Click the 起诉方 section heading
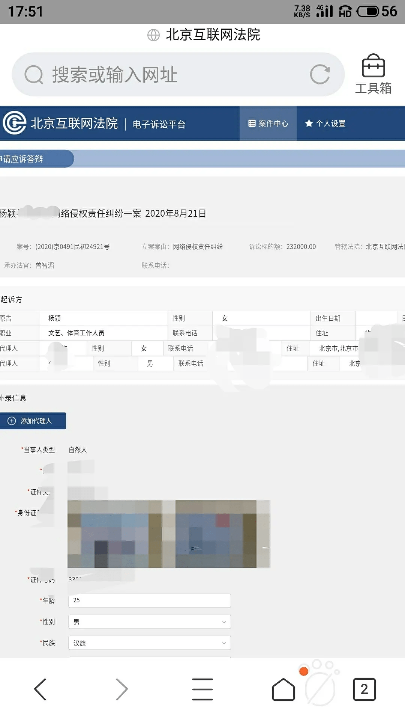This screenshot has width=405, height=721. pos(11,300)
